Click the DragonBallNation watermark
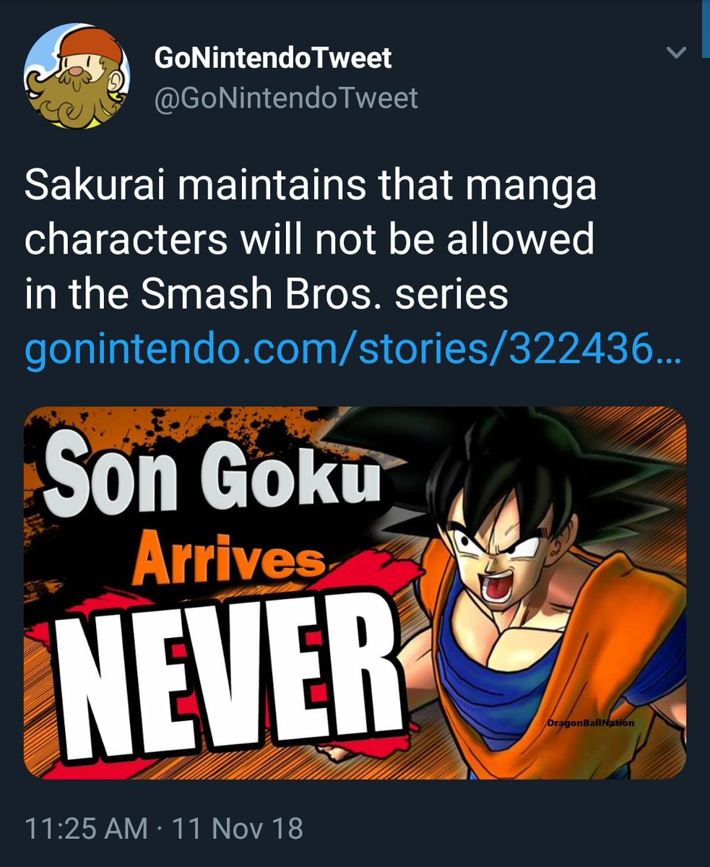The width and height of the screenshot is (710, 867). pyautogui.click(x=589, y=722)
